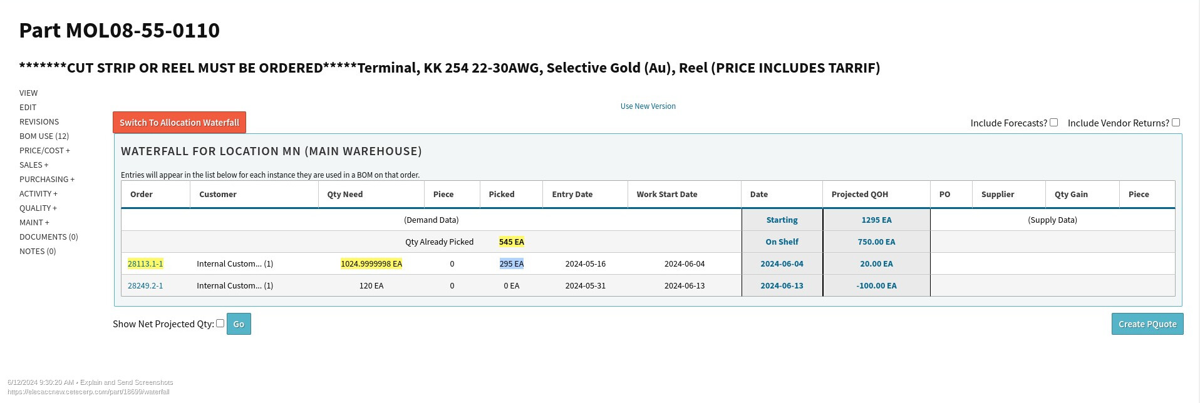This screenshot has height=403, width=1200.
Task: Follow the Use New Version link
Action: tap(648, 106)
